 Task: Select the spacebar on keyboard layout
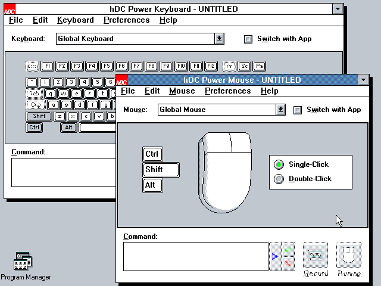pos(98,128)
